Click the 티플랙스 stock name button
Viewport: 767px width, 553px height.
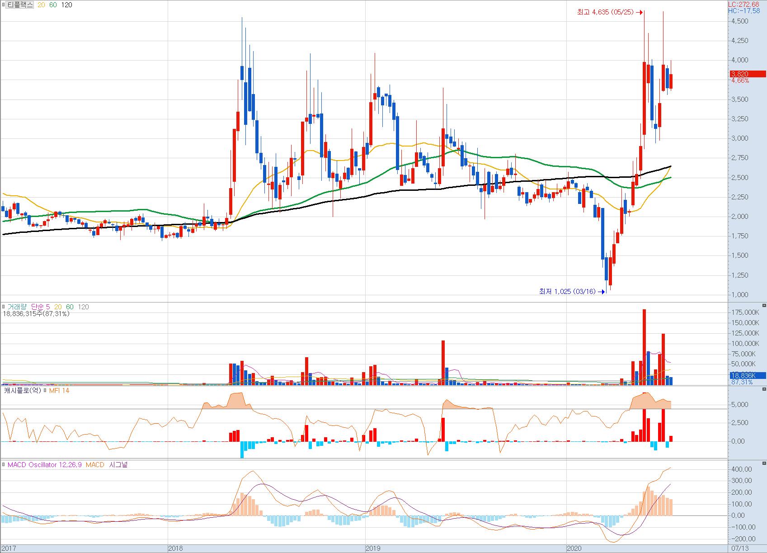point(19,5)
